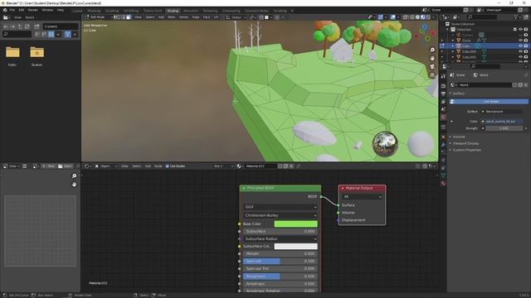Select material preview shading mode
The height and width of the screenshot is (298, 531).
(423, 17)
